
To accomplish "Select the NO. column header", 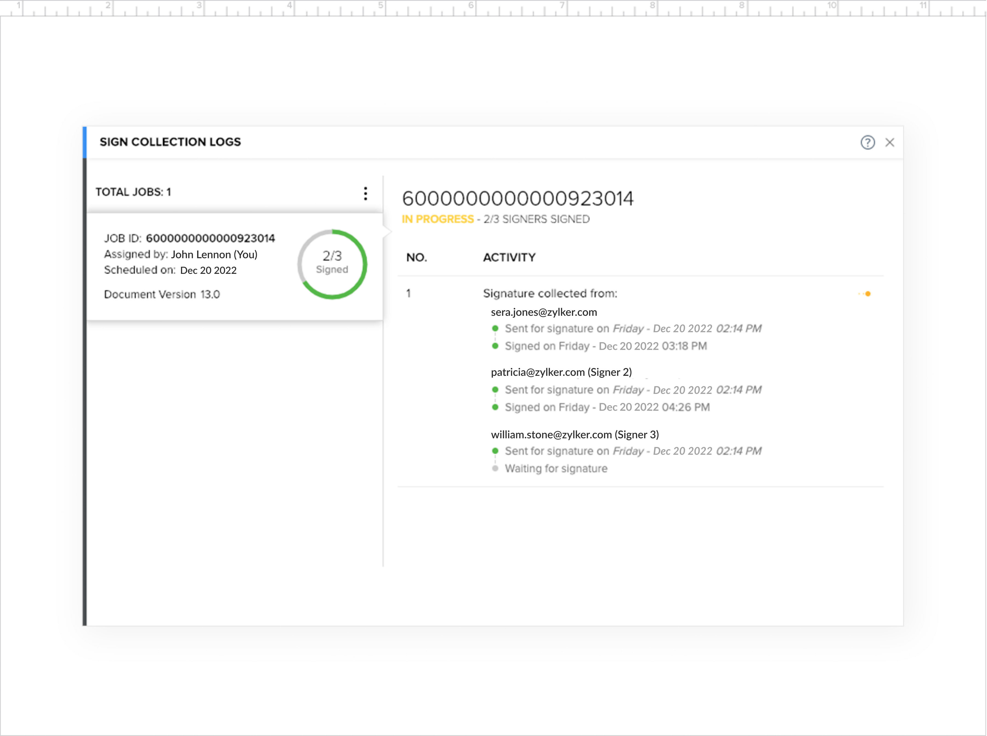I will pos(416,257).
